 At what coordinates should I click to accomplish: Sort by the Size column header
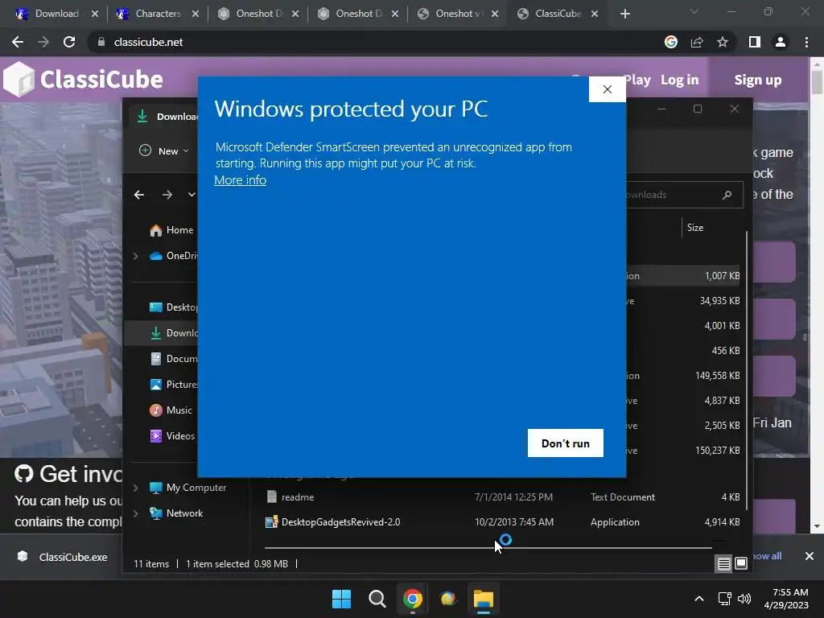pos(694,228)
